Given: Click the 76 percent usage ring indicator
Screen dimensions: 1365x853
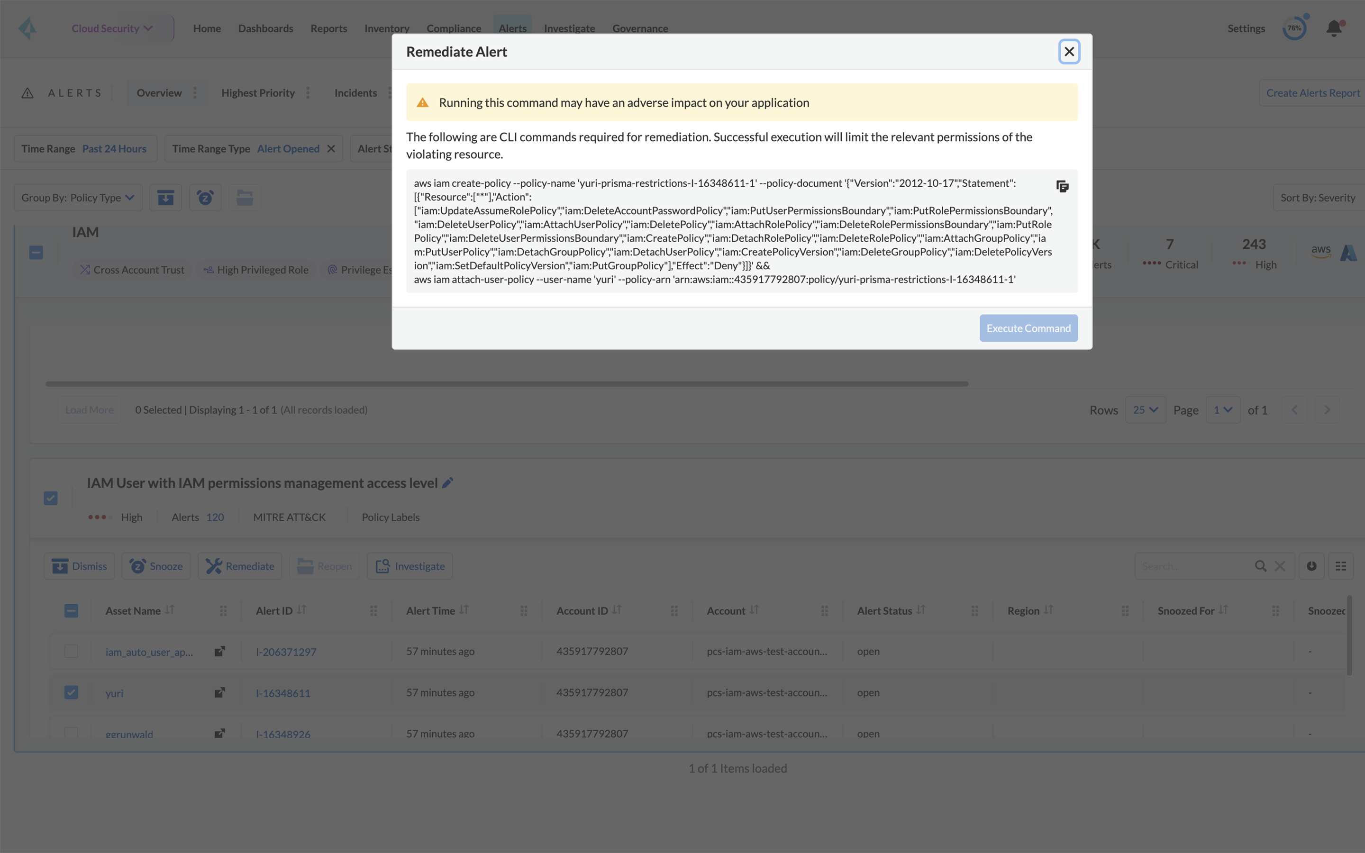Looking at the screenshot, I should pyautogui.click(x=1295, y=28).
